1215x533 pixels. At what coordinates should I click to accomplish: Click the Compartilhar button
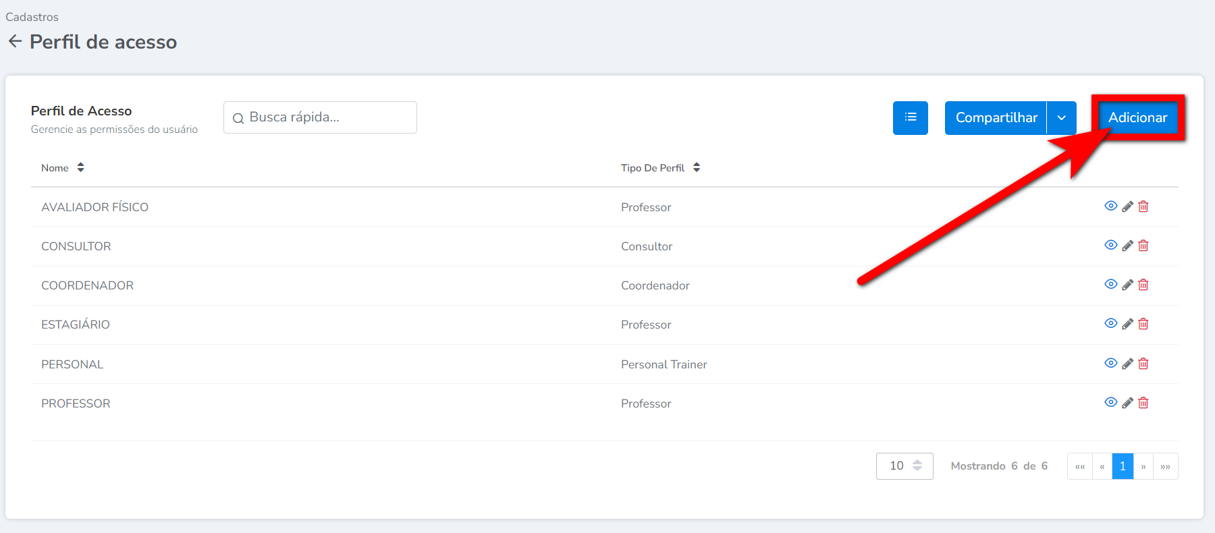pos(996,118)
